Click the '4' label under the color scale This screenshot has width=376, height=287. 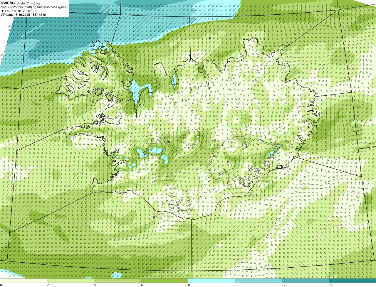point(95,285)
